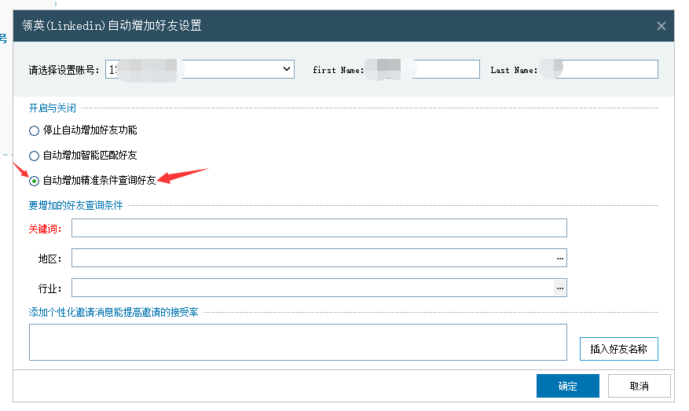The height and width of the screenshot is (411, 689).
Task: Click the Last Name input field
Action: coord(600,69)
